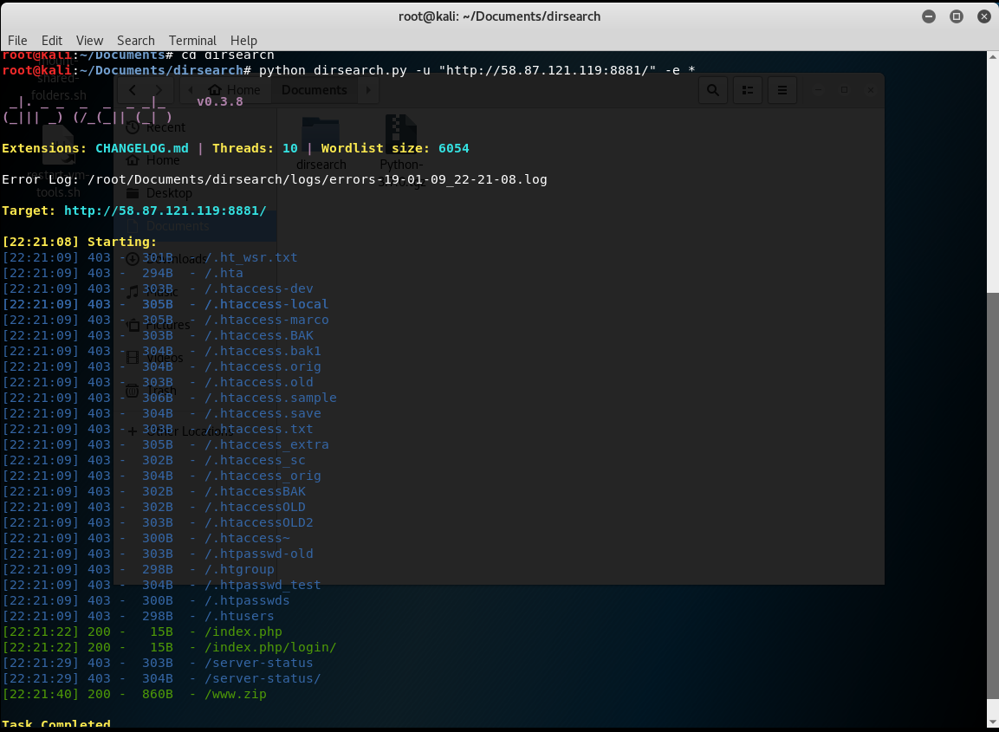This screenshot has height=732, width=999.
Task: Open the Terminal menu
Action: 192,40
